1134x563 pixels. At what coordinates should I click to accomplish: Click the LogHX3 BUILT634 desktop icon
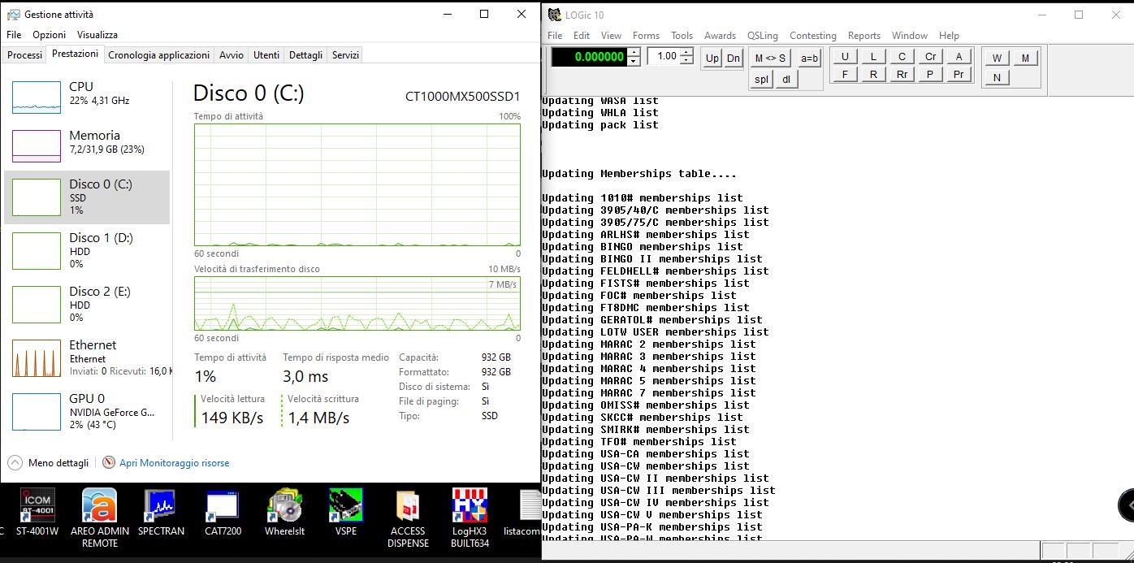470,506
